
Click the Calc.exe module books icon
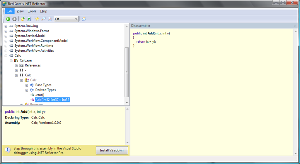point(16,61)
